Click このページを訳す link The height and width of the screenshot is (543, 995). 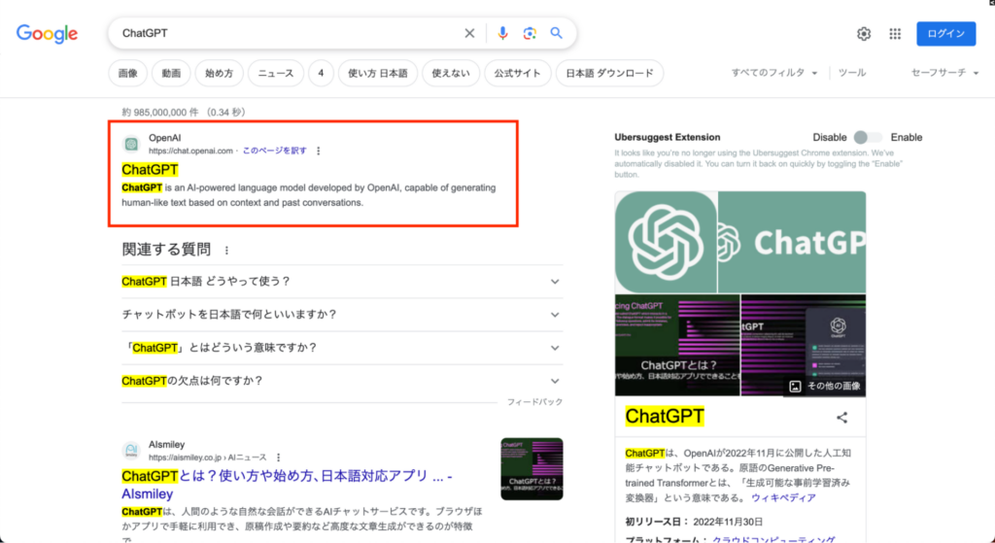(x=275, y=151)
